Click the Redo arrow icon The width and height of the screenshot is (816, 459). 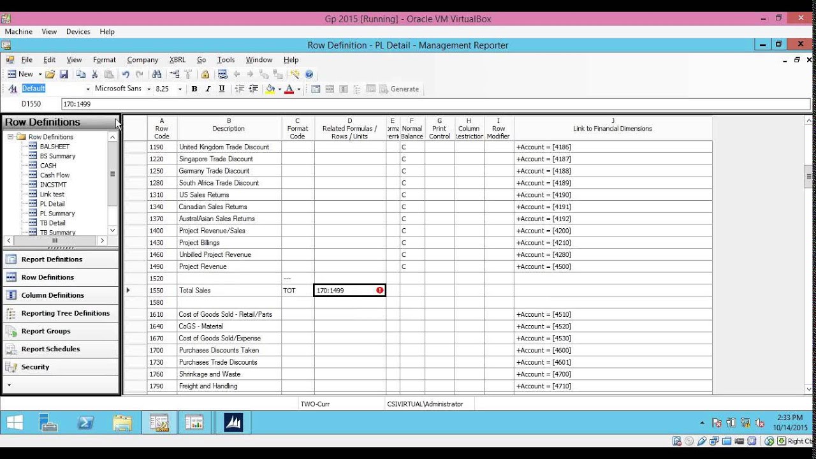140,75
